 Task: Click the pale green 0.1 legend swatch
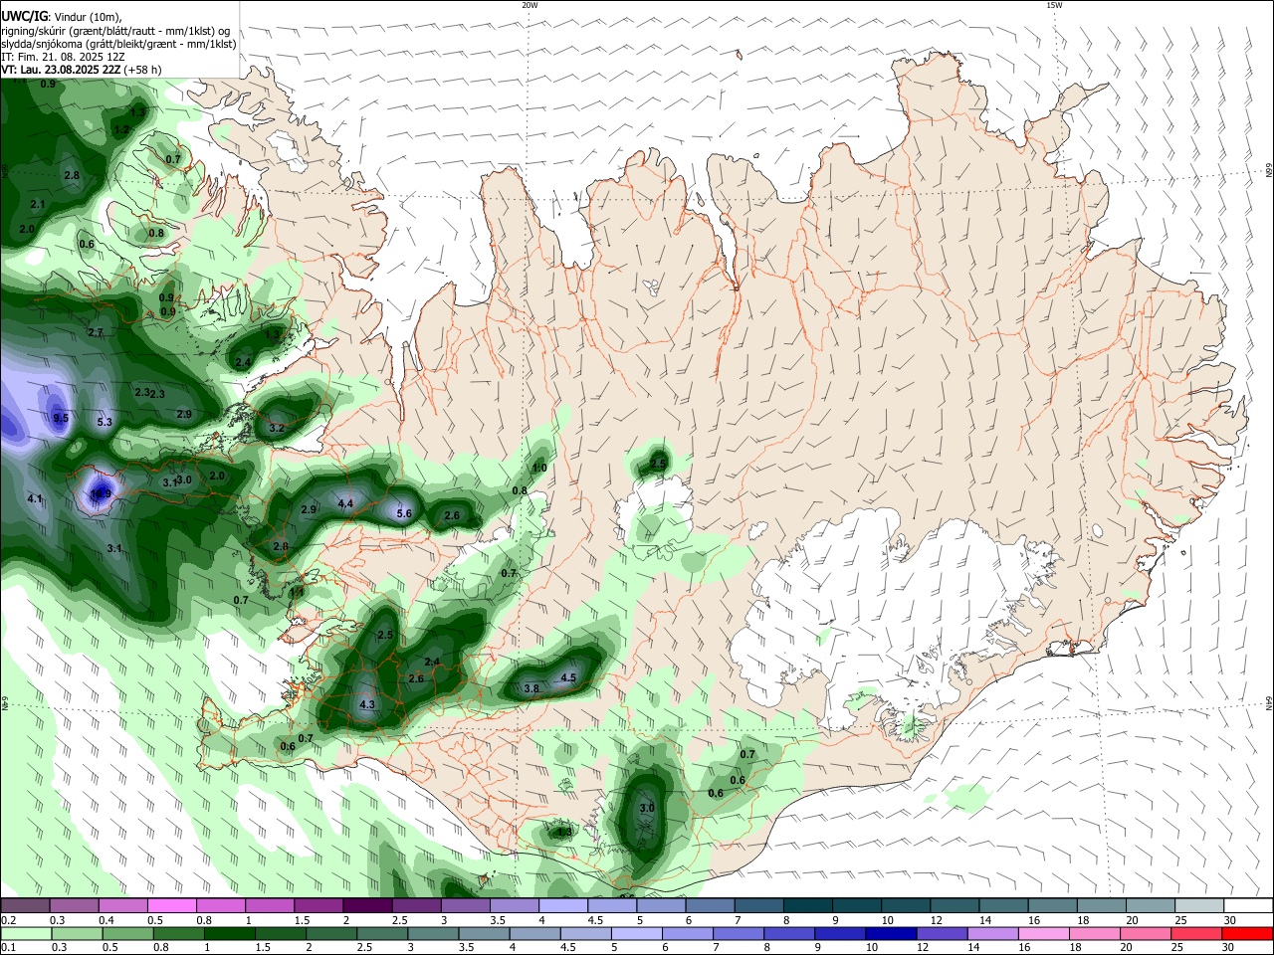(26, 933)
